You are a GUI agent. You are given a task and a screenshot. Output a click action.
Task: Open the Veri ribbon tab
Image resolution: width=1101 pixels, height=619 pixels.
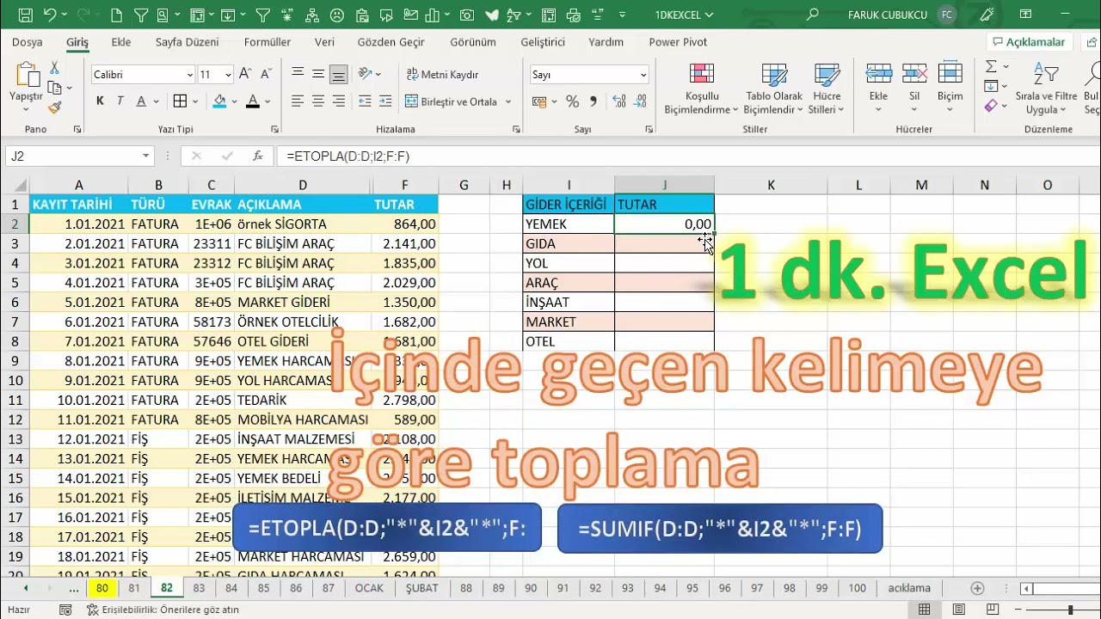[324, 42]
